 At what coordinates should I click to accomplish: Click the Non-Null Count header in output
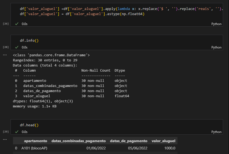tap(96, 71)
